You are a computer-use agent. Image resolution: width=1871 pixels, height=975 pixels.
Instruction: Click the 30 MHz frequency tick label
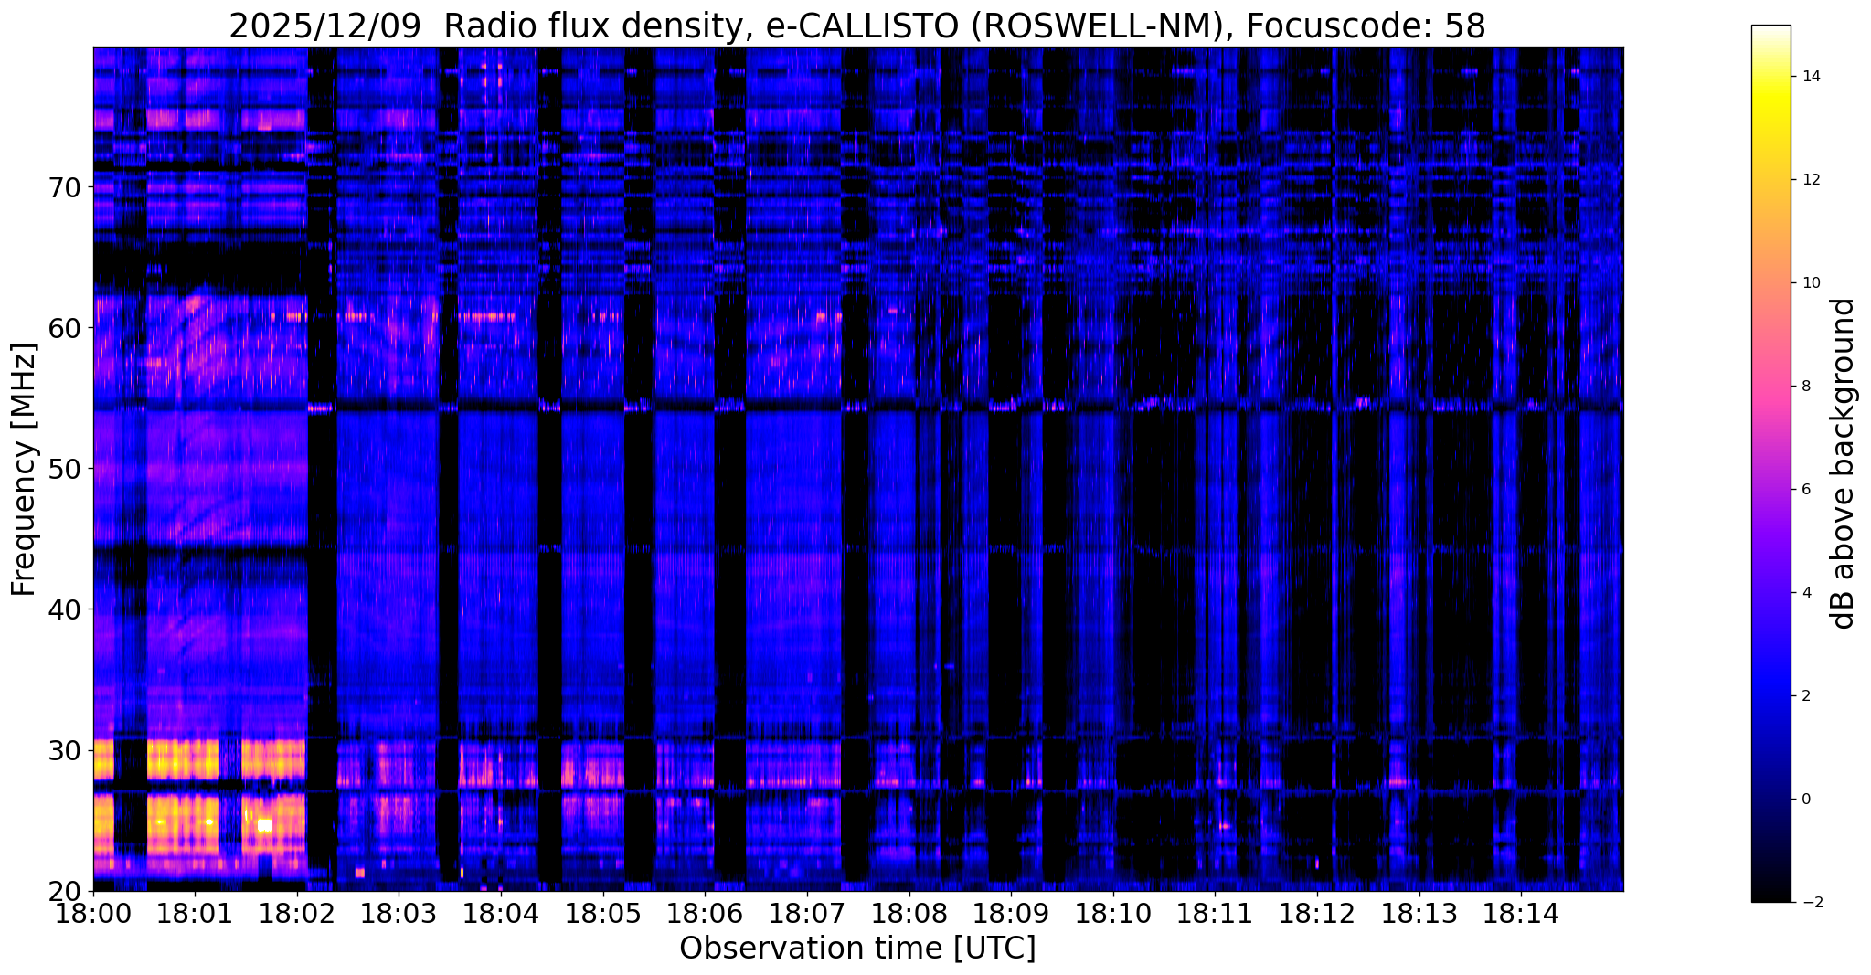tap(67, 751)
